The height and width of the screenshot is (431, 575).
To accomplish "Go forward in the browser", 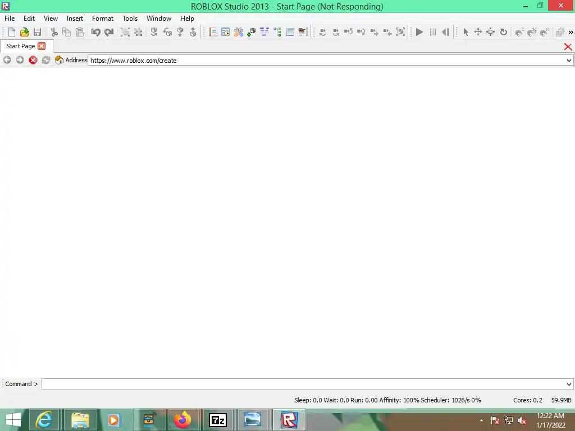I will pos(20,60).
